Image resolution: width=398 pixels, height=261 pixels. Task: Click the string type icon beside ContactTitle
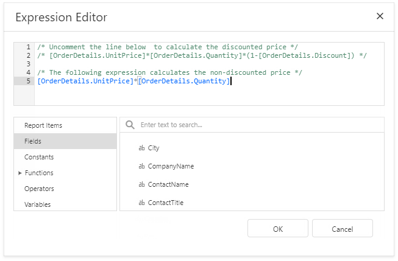coord(141,203)
